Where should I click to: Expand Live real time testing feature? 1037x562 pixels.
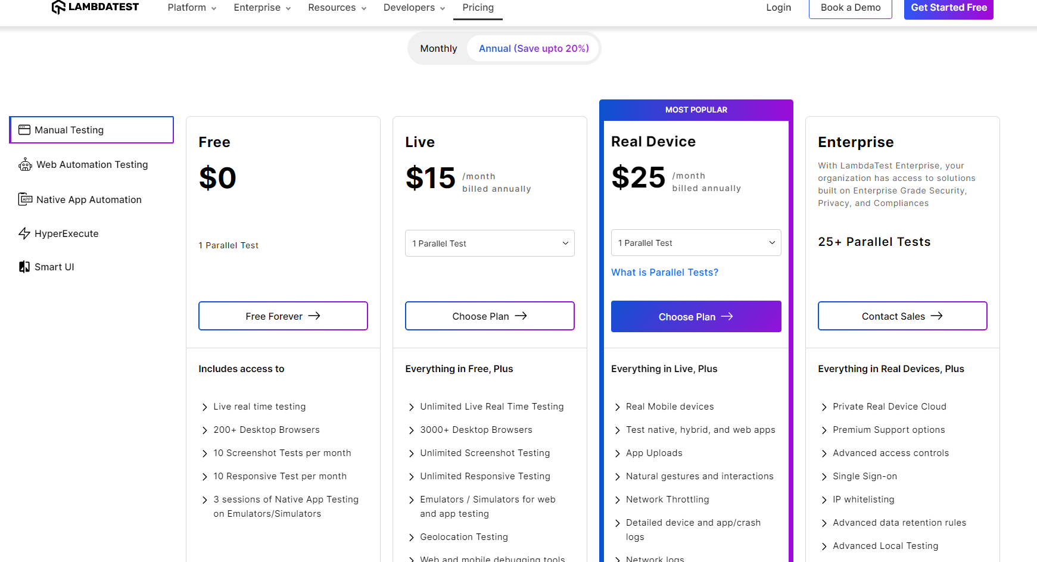254,407
